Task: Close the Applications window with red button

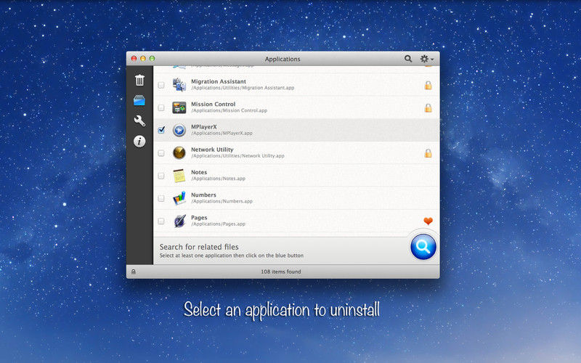Action: 134,59
